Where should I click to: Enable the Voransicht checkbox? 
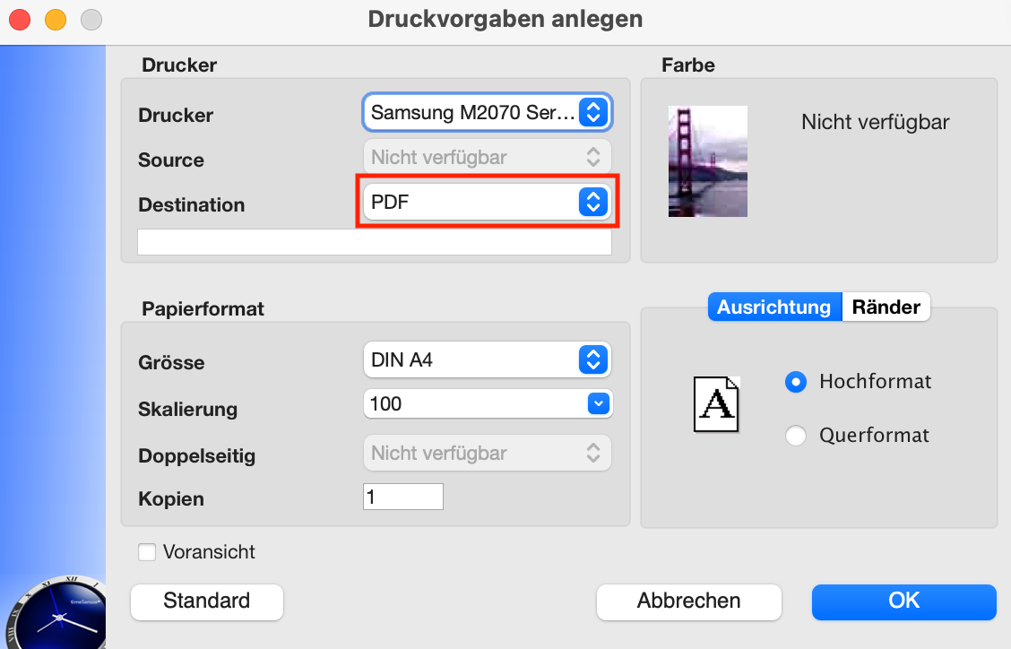(147, 552)
